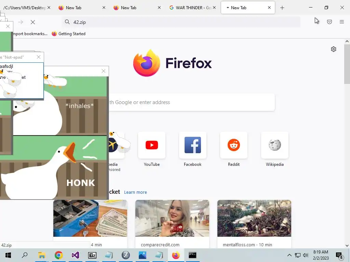Switch to the first New Tab with Firefox icon
The width and height of the screenshot is (350, 262).
pyautogui.click(x=79, y=8)
